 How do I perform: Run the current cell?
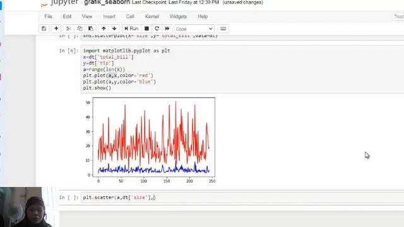[131, 28]
